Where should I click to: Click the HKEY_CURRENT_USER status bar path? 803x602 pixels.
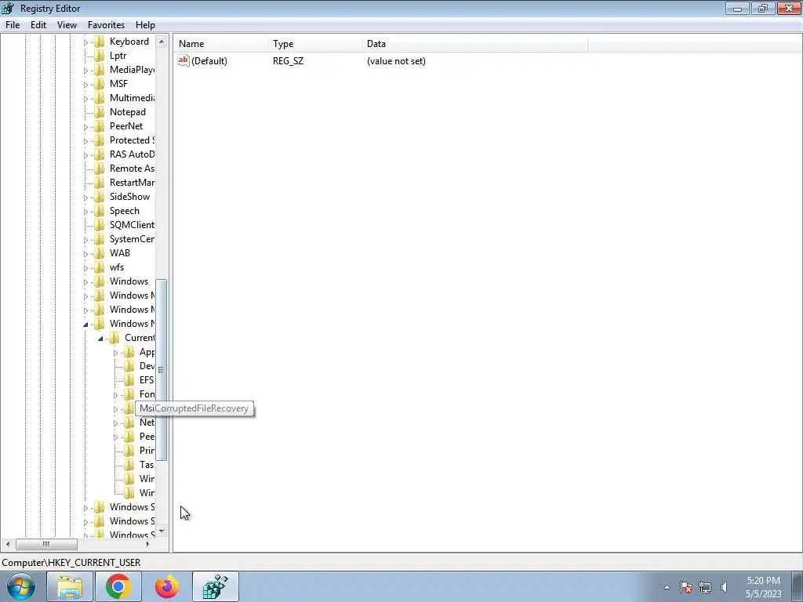coord(71,563)
